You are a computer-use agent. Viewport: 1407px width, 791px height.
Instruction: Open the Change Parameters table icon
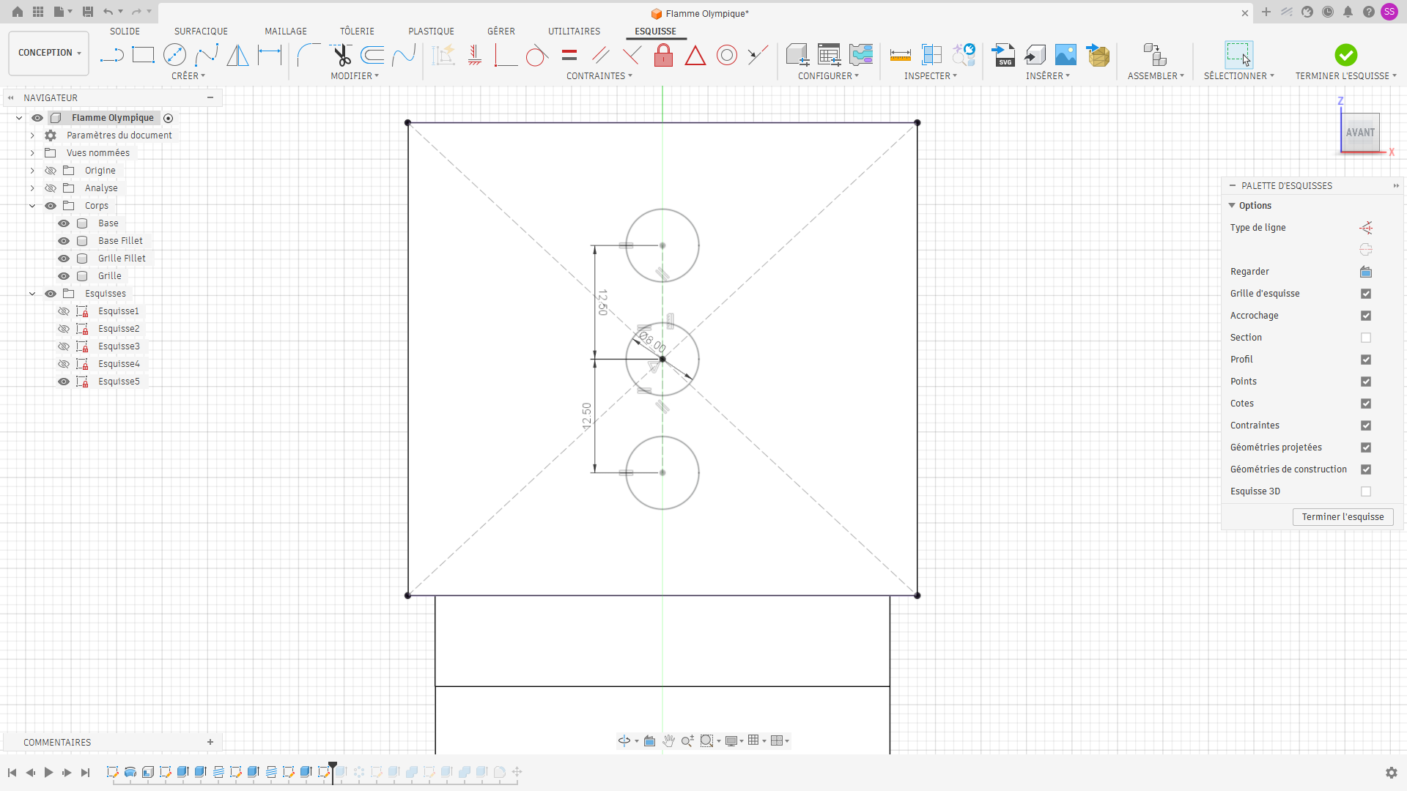tap(829, 55)
